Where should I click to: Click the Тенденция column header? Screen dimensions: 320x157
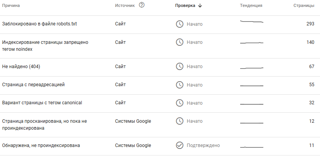point(251,6)
